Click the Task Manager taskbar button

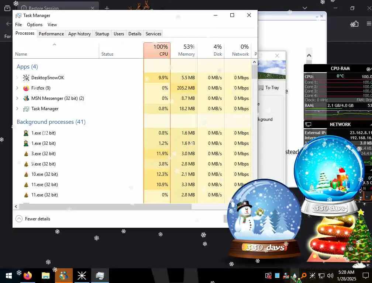(100, 276)
